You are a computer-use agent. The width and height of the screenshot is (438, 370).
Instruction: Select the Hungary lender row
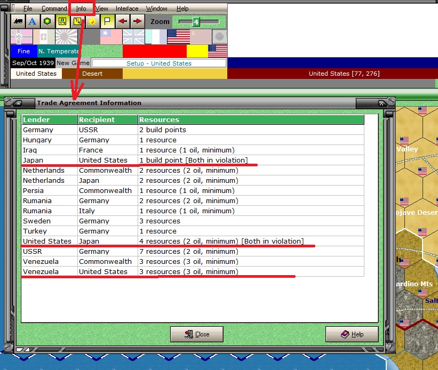click(193, 140)
